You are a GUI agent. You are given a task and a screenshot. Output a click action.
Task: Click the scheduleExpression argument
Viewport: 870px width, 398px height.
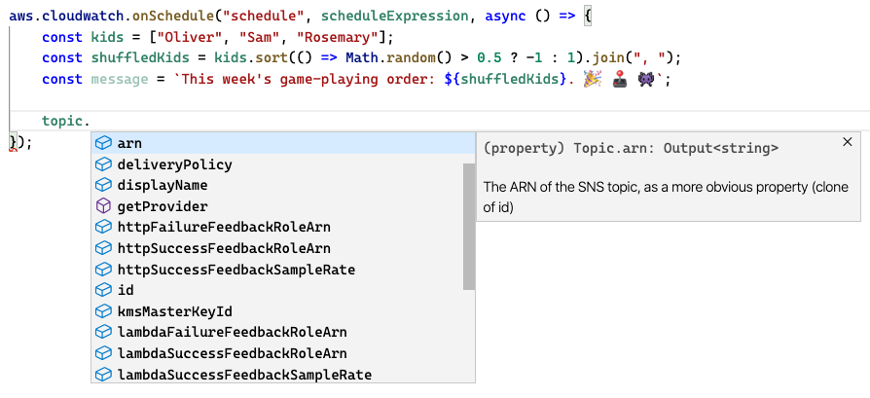(x=396, y=17)
